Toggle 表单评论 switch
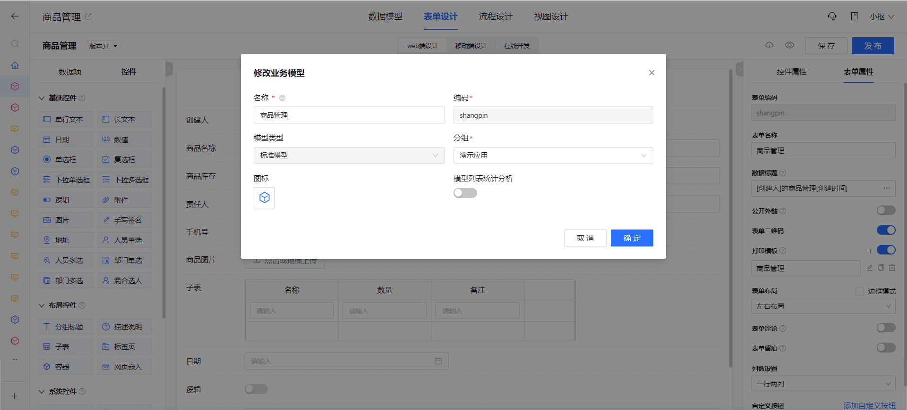This screenshot has height=410, width=907. pyautogui.click(x=886, y=328)
